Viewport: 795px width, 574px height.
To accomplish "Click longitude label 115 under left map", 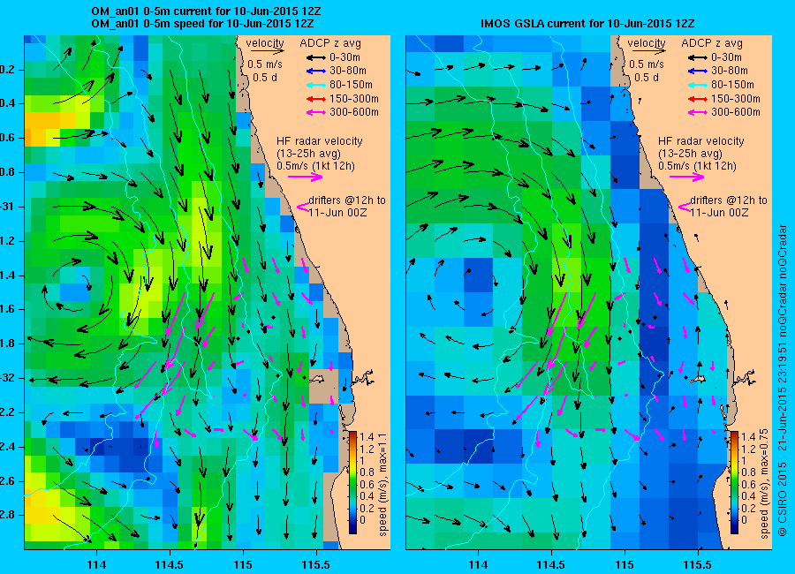I will point(243,564).
